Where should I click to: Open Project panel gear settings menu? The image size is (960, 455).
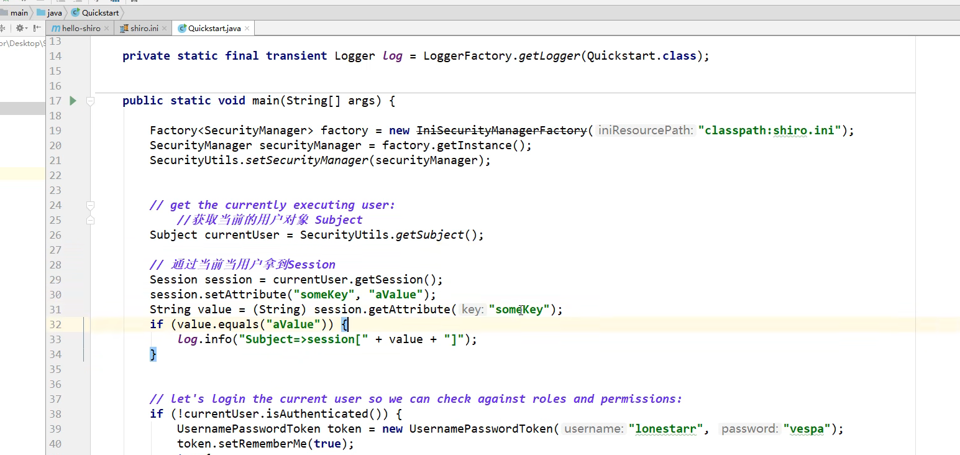[x=22, y=28]
